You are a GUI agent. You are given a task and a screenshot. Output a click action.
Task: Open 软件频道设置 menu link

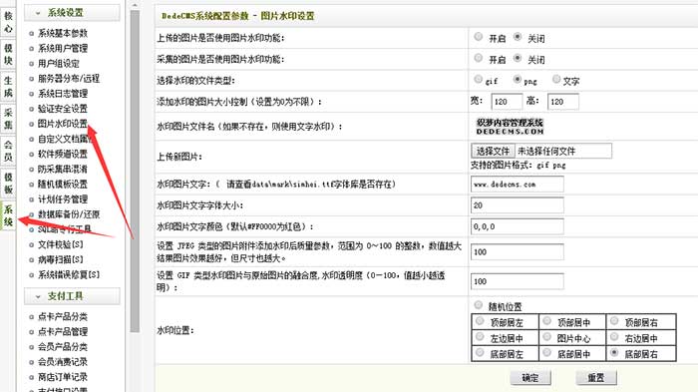(62, 155)
